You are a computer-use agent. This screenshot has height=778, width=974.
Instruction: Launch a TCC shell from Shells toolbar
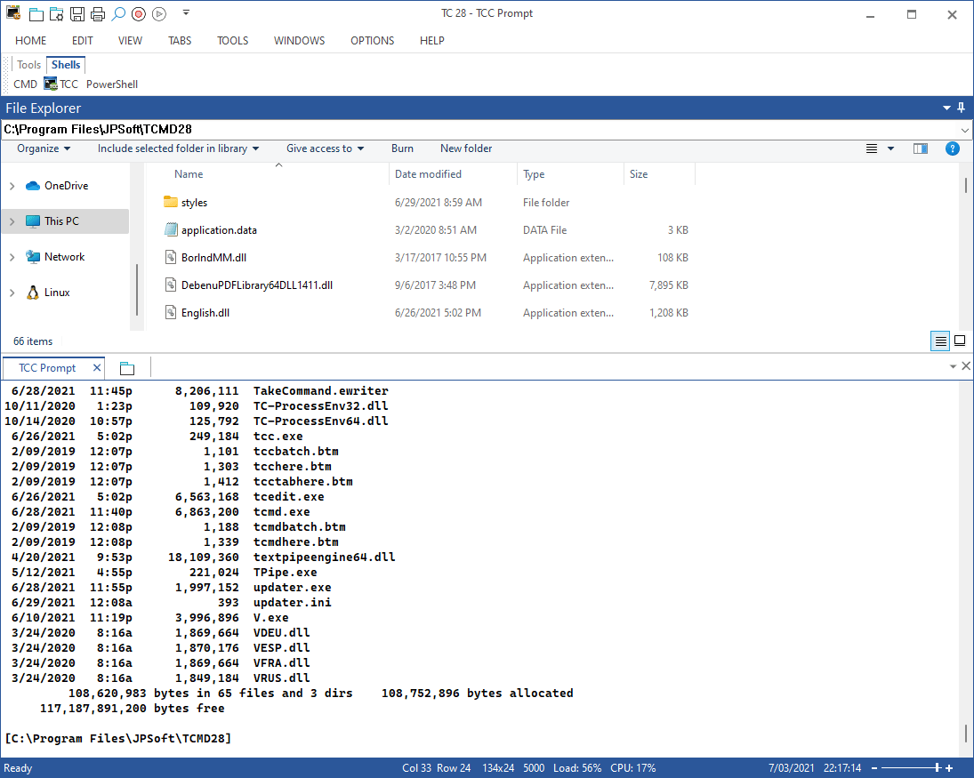pos(60,84)
